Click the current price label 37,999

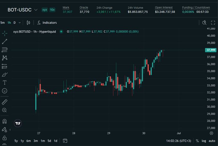[211, 50]
